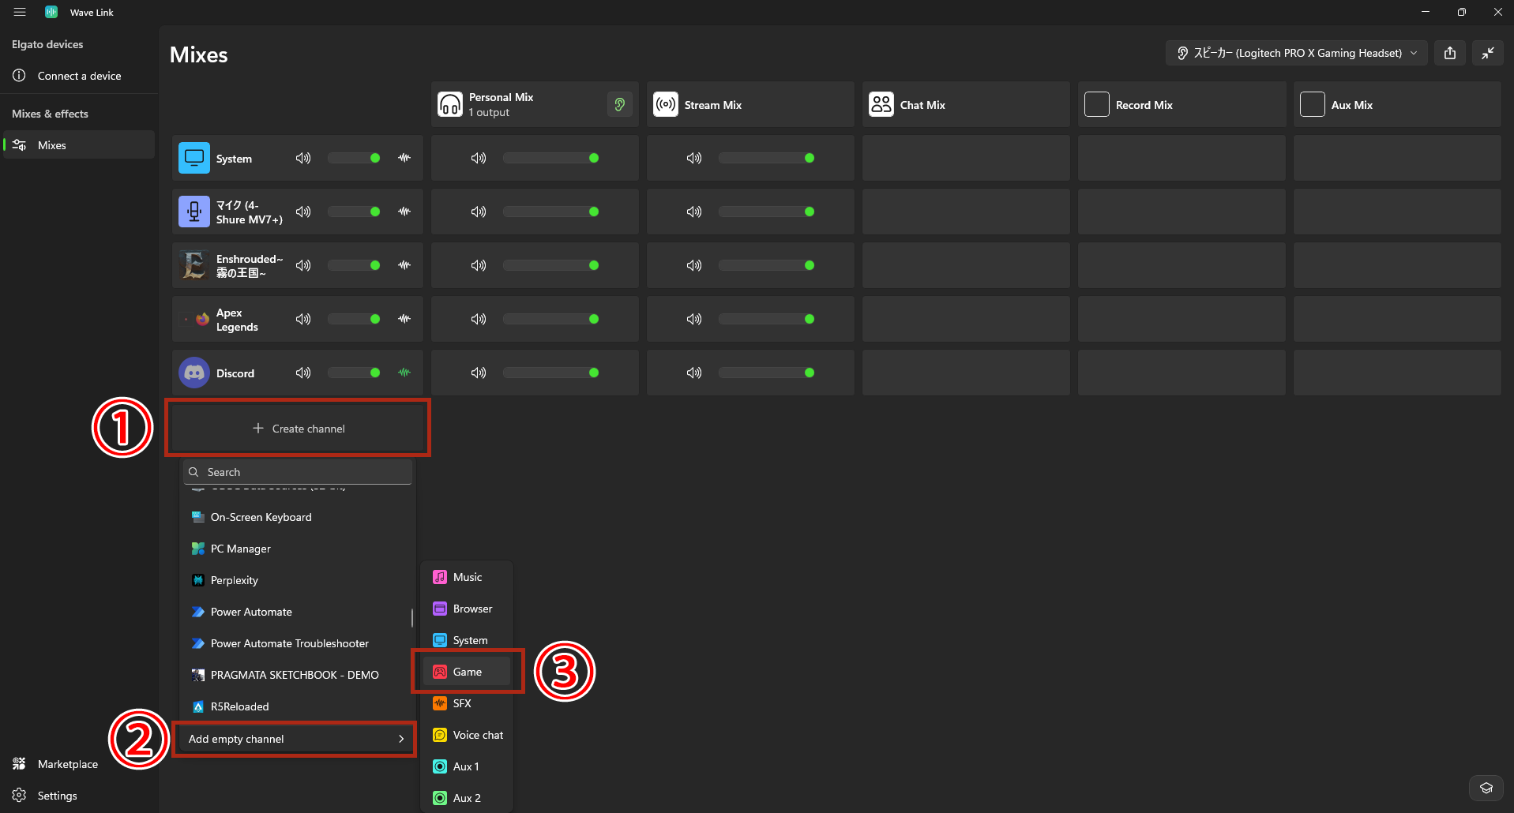Click the Chat Mix people icon
1514x813 pixels.
[x=881, y=104]
